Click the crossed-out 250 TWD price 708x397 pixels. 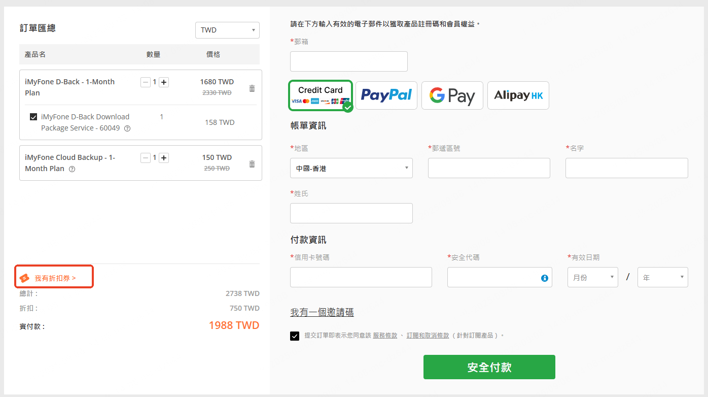[217, 169]
